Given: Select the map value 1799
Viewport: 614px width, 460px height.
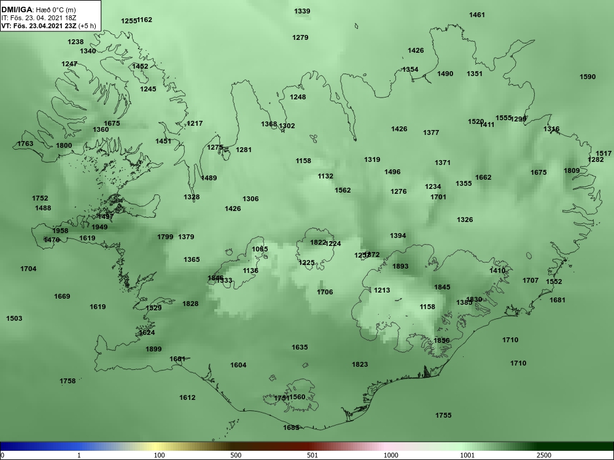Looking at the screenshot, I should (x=165, y=237).
